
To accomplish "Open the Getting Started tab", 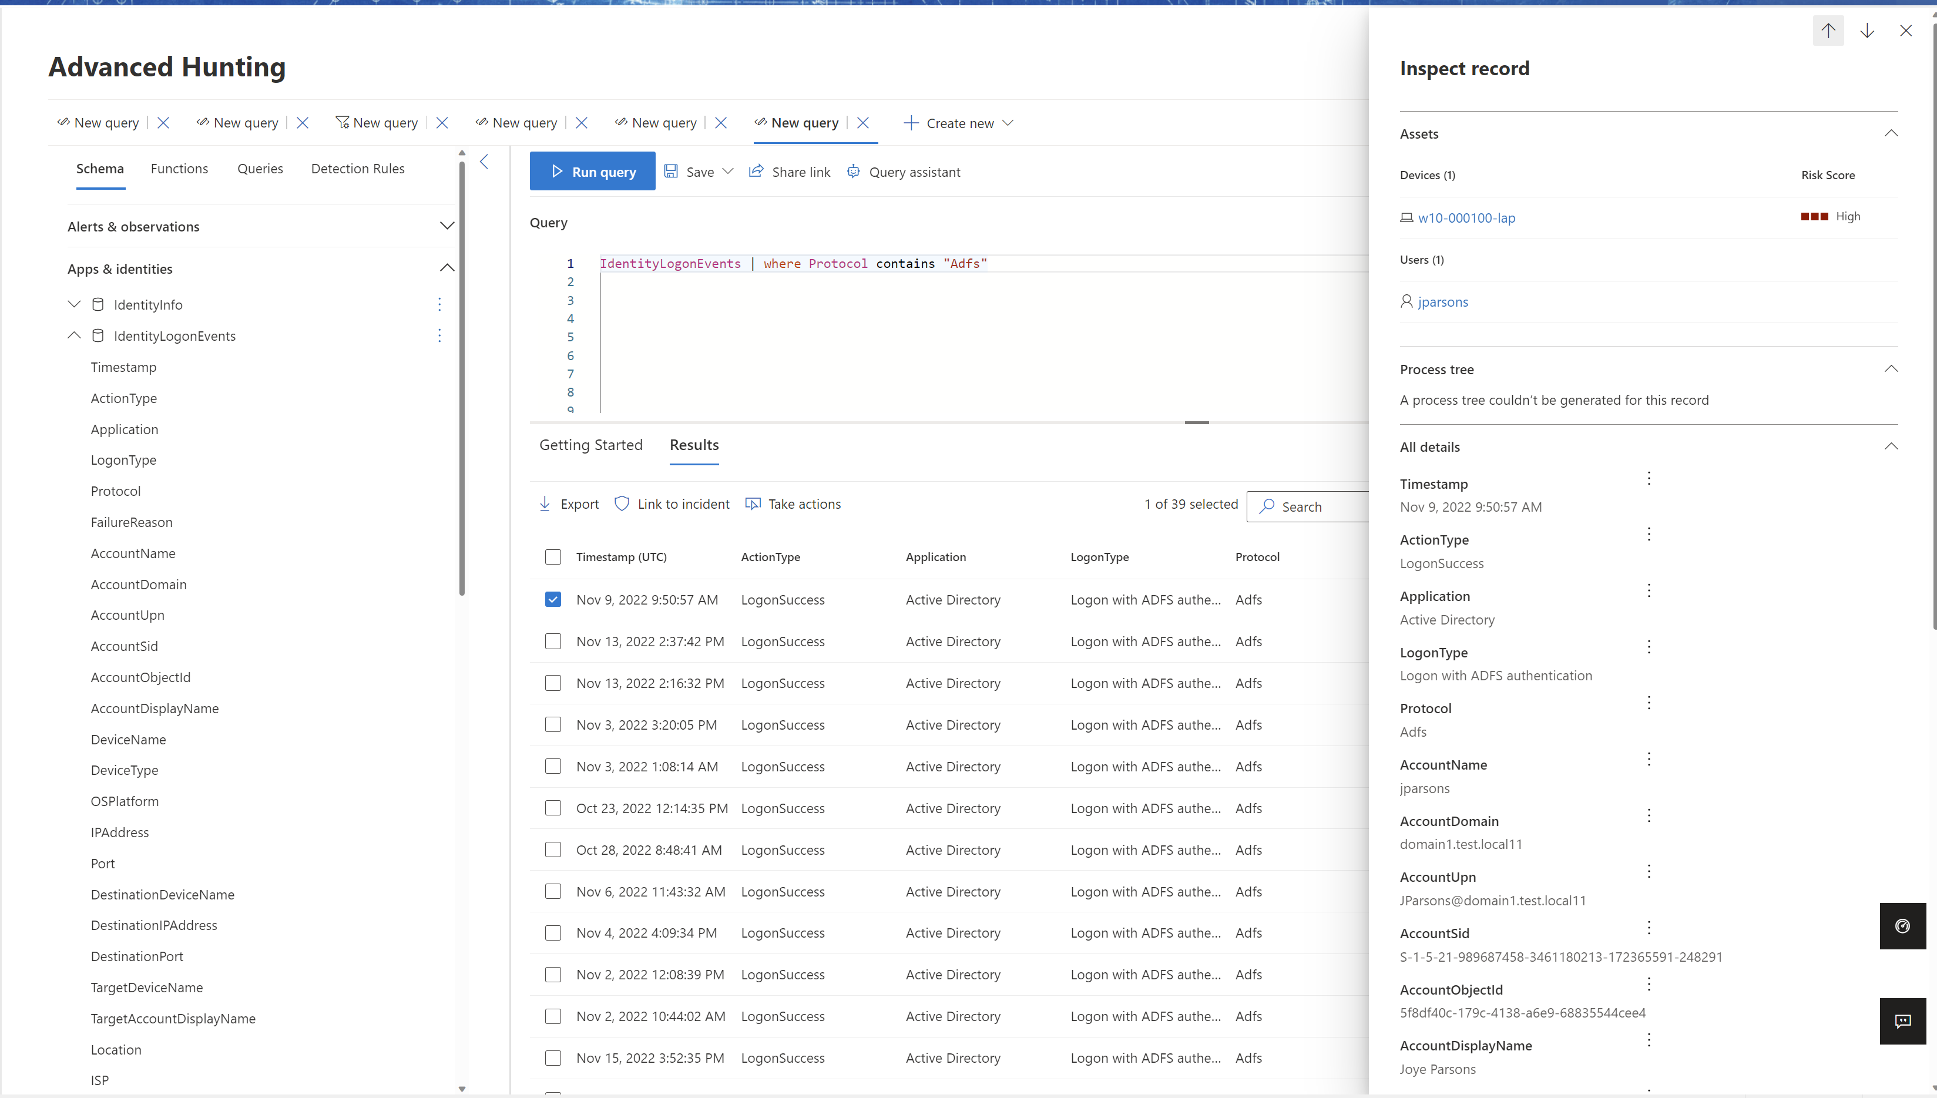I will point(590,445).
